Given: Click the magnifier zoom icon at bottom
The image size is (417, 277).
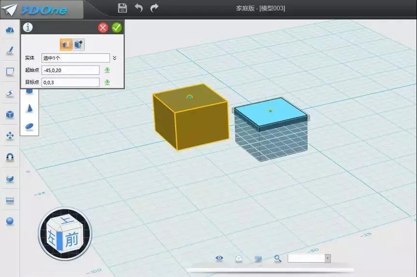Looking at the screenshot, I should 278,258.
